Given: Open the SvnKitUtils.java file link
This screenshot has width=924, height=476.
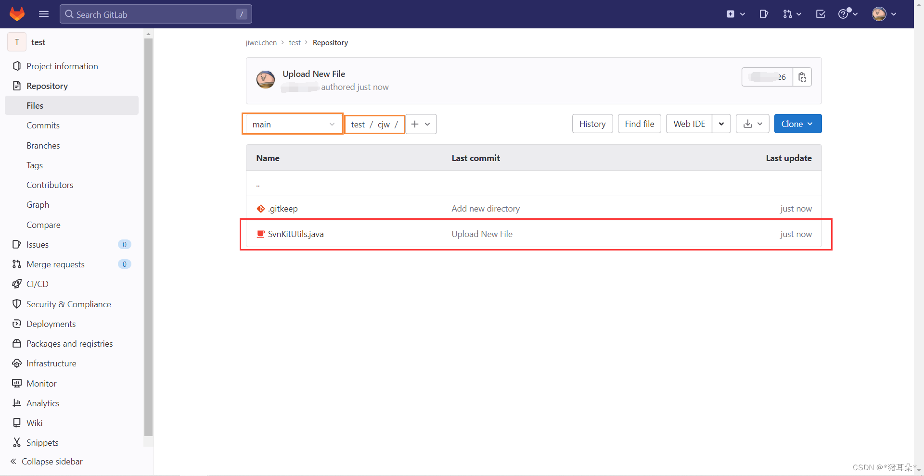Looking at the screenshot, I should [x=295, y=234].
